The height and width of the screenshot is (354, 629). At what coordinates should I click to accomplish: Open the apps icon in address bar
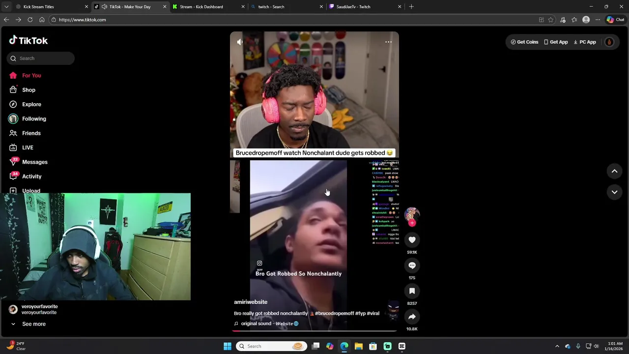(x=542, y=20)
